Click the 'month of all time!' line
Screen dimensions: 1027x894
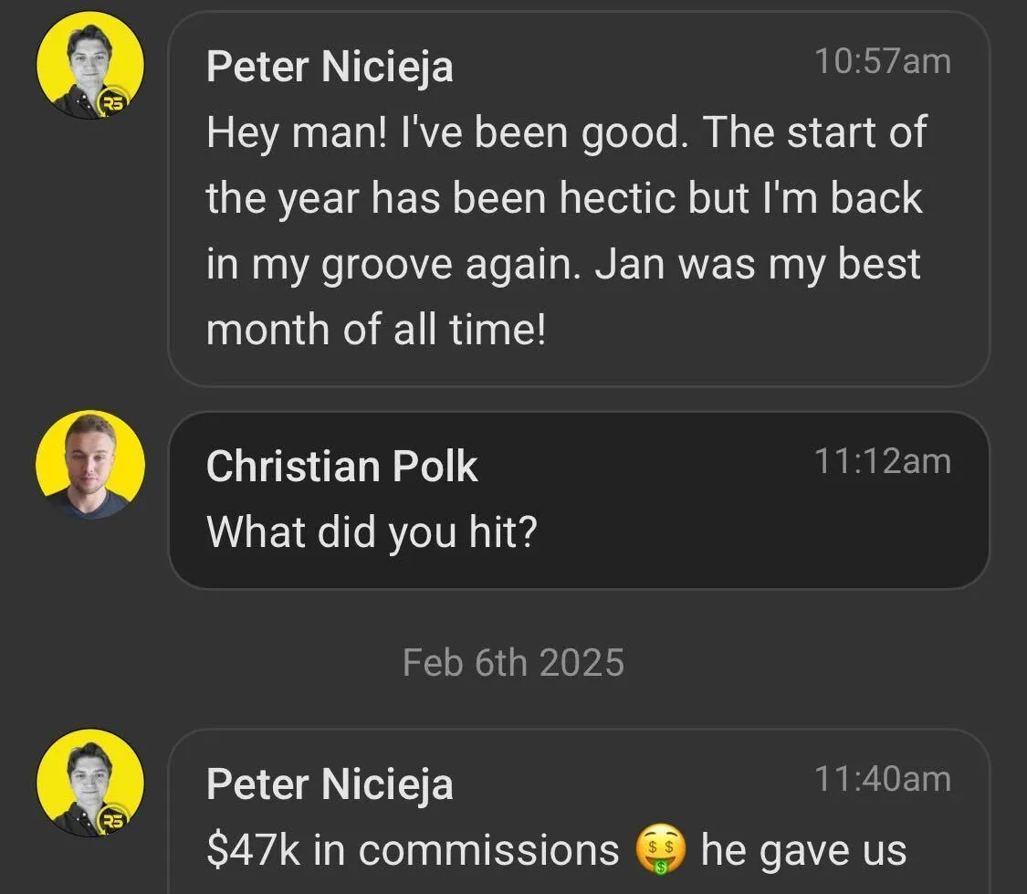click(x=376, y=329)
